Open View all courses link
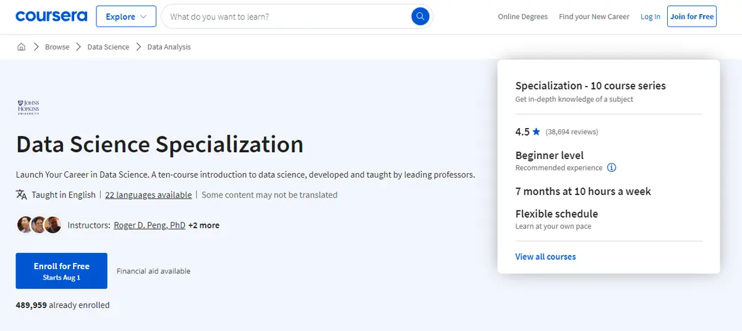 (545, 257)
